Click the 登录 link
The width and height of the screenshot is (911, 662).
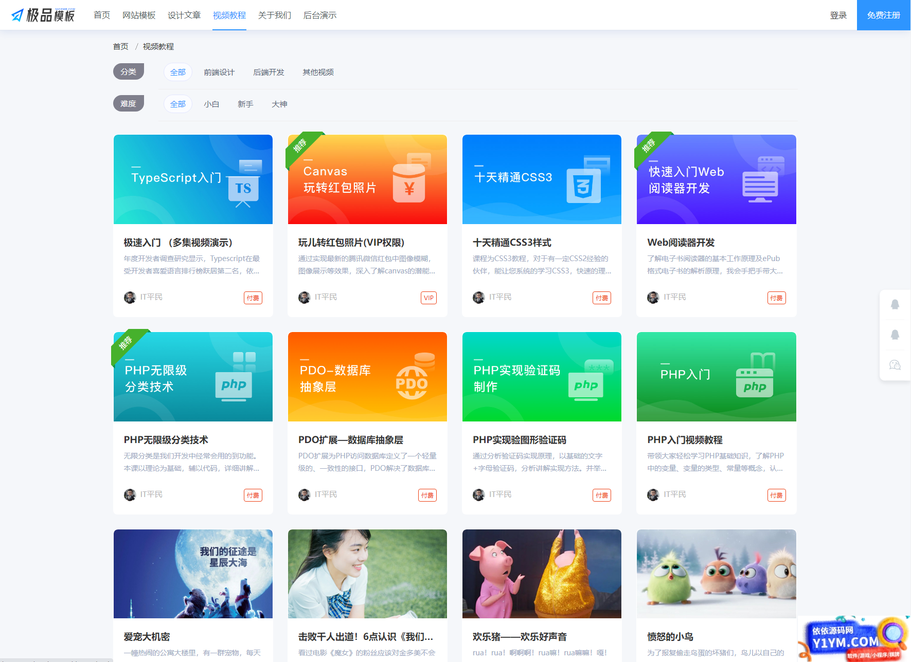coord(838,15)
